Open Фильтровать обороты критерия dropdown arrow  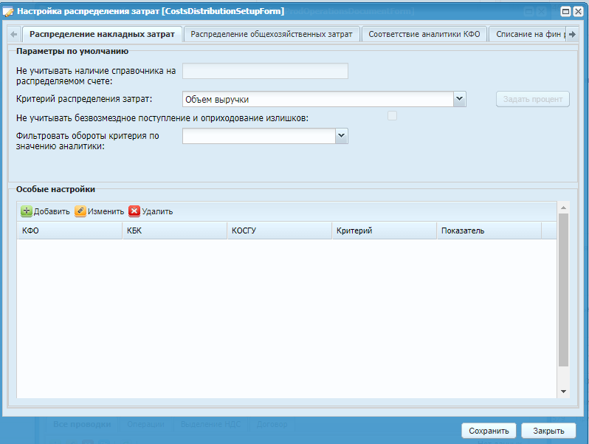(x=342, y=136)
